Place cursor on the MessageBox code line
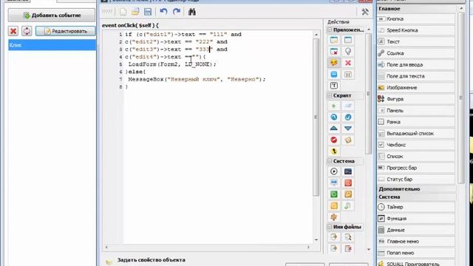 [197, 79]
